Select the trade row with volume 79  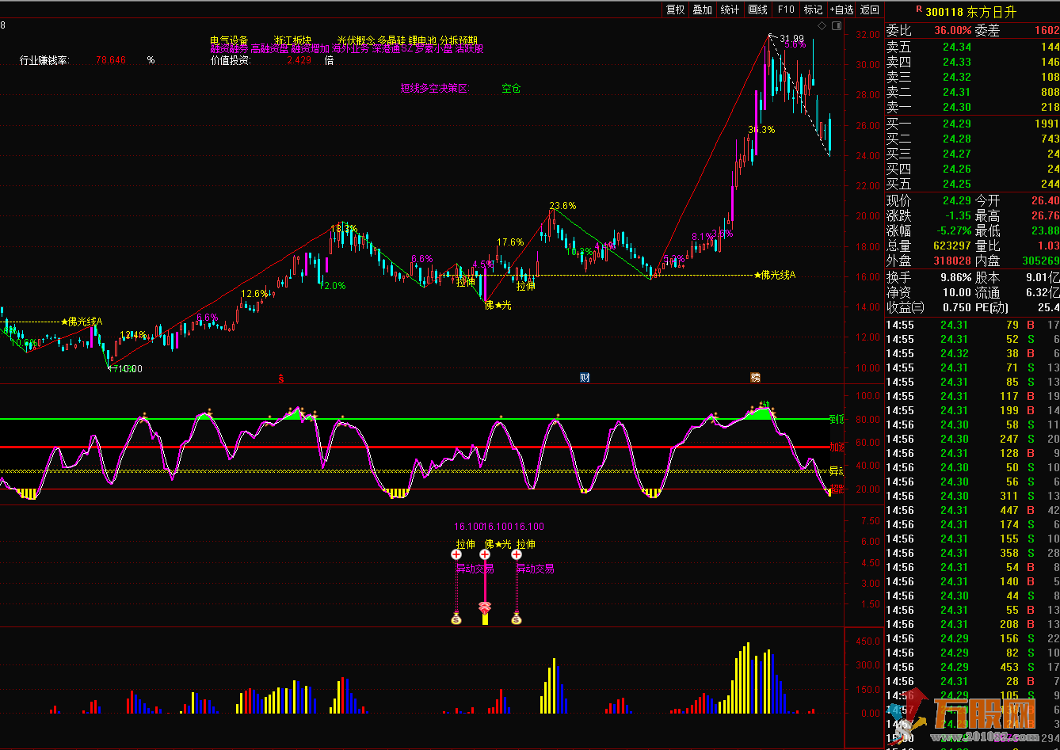(972, 325)
